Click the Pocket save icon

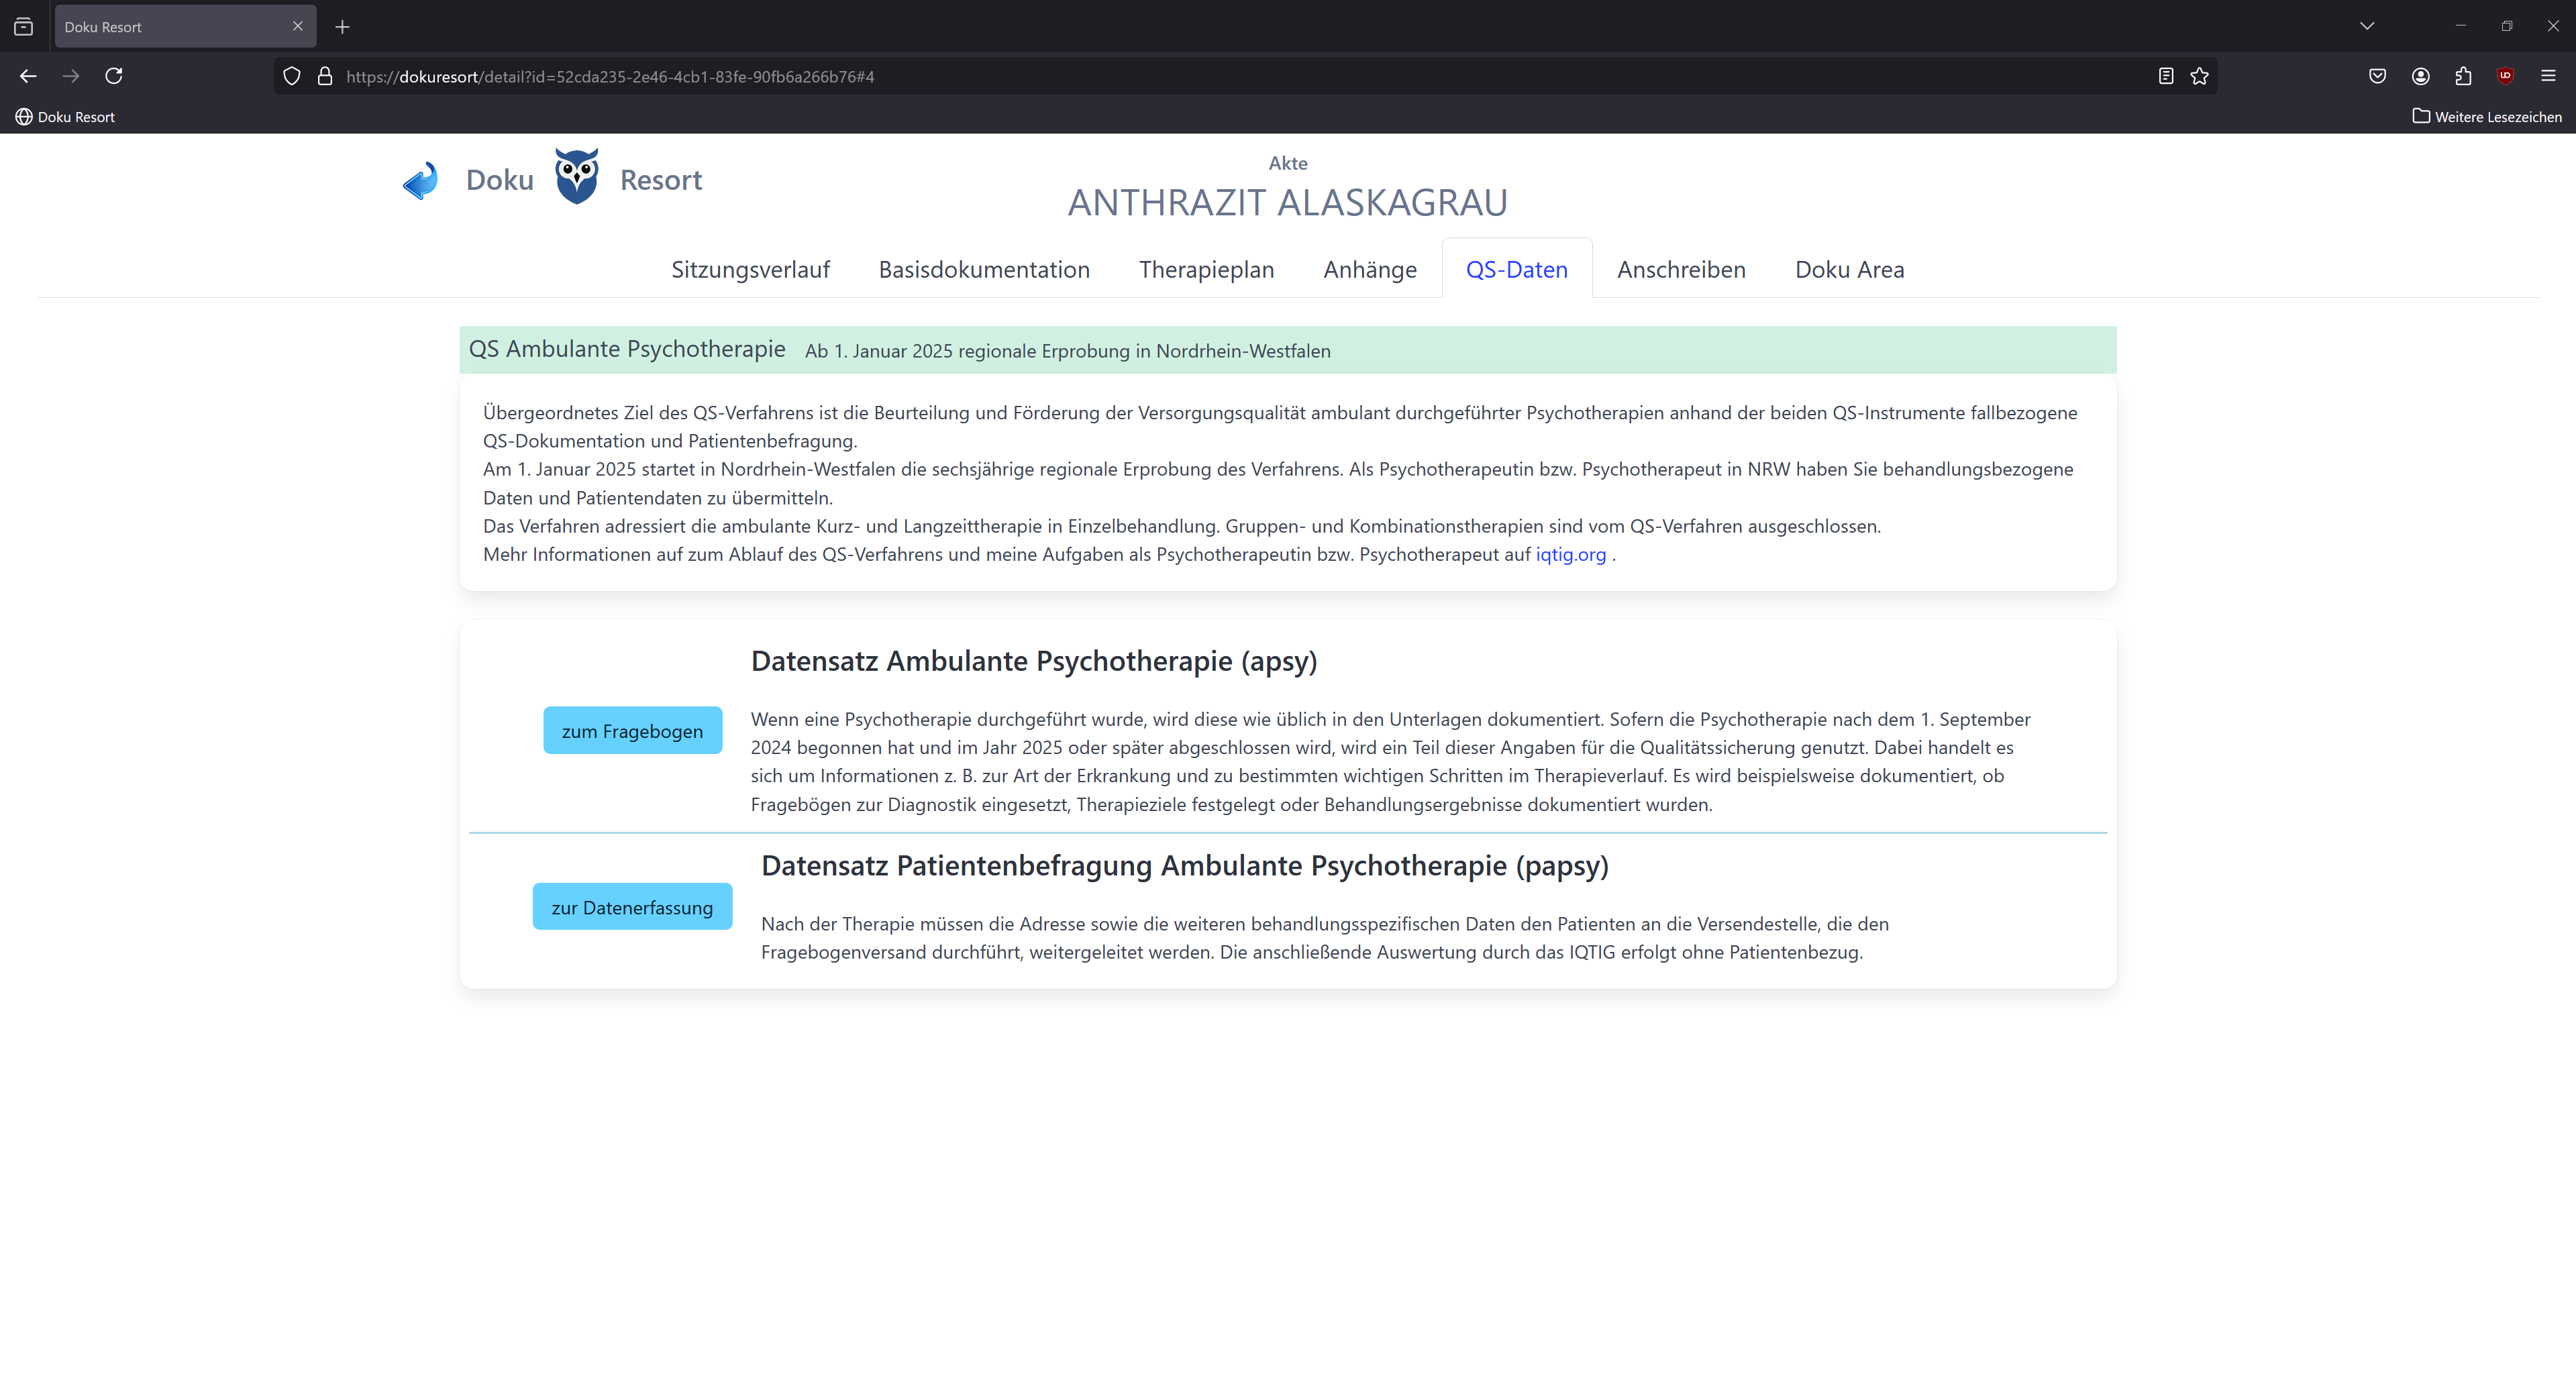click(2378, 76)
